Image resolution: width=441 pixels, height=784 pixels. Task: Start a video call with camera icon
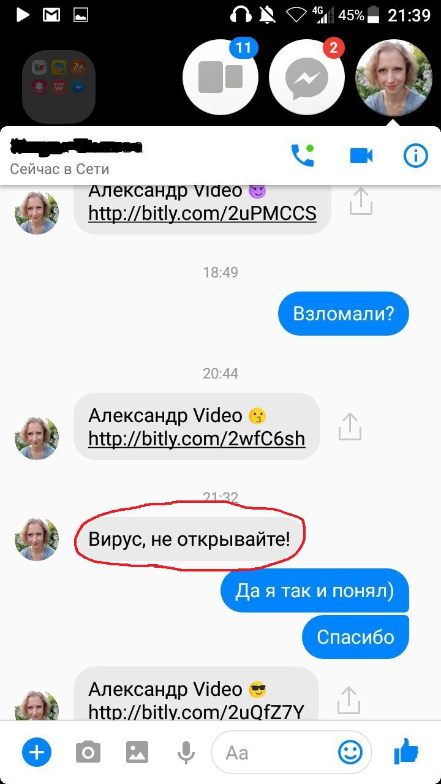click(x=361, y=156)
